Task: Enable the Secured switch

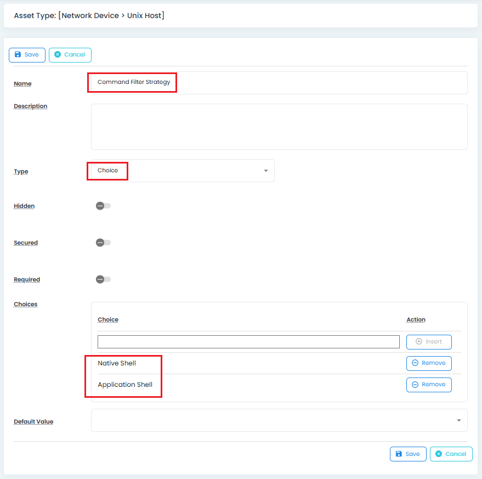Action: point(103,243)
